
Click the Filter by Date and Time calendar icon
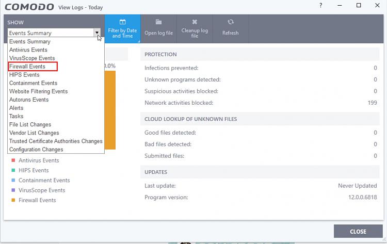[x=122, y=22]
